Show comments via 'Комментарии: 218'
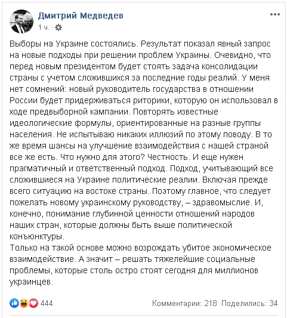Image resolution: width=287 pixels, height=318 pixels. point(184,304)
